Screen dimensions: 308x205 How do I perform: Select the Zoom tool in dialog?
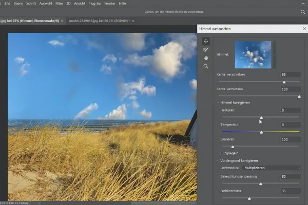206,66
